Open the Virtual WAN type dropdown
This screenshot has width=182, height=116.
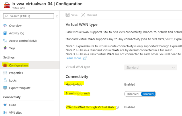[151, 68]
